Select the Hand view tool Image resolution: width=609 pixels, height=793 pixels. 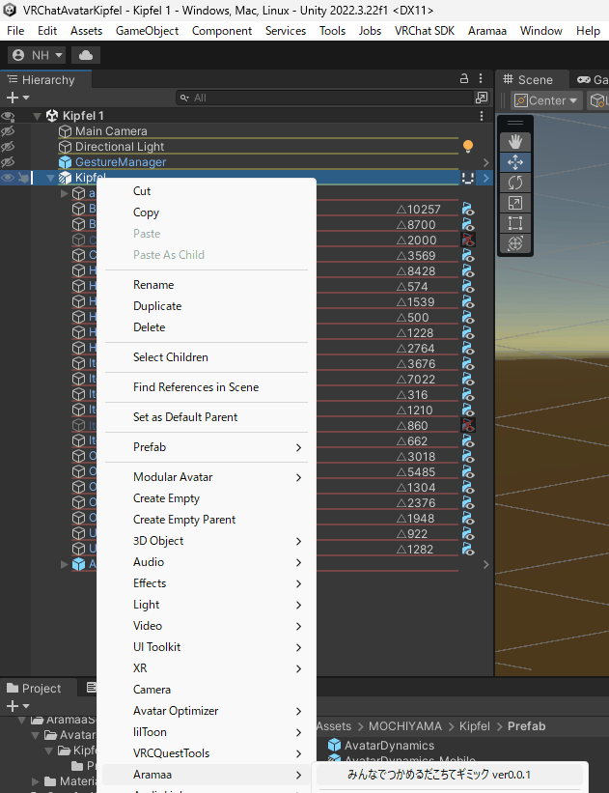514,141
